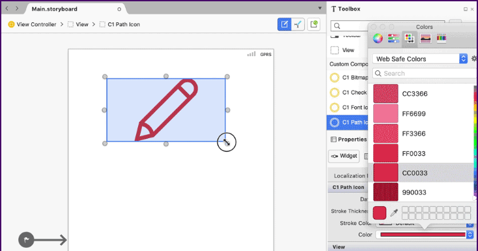Image resolution: width=478 pixels, height=251 pixels.
Task: Open the image palettes tab
Action: coord(425,38)
